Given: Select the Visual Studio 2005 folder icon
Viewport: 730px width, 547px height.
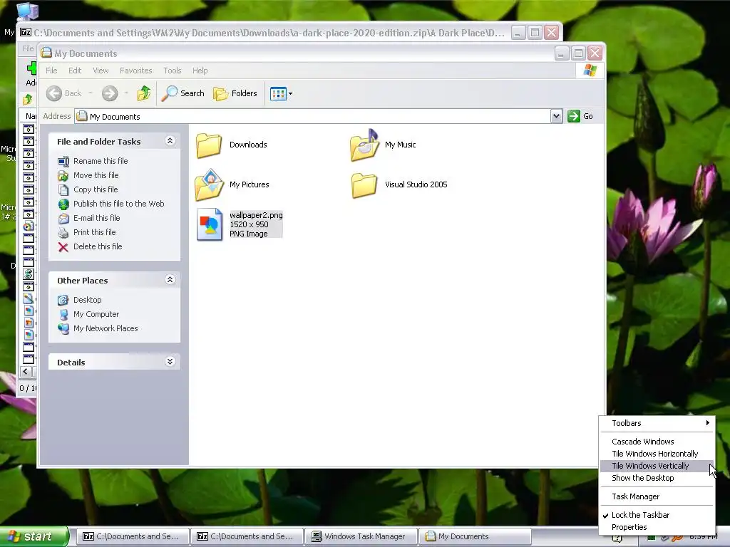Looking at the screenshot, I should tap(364, 185).
